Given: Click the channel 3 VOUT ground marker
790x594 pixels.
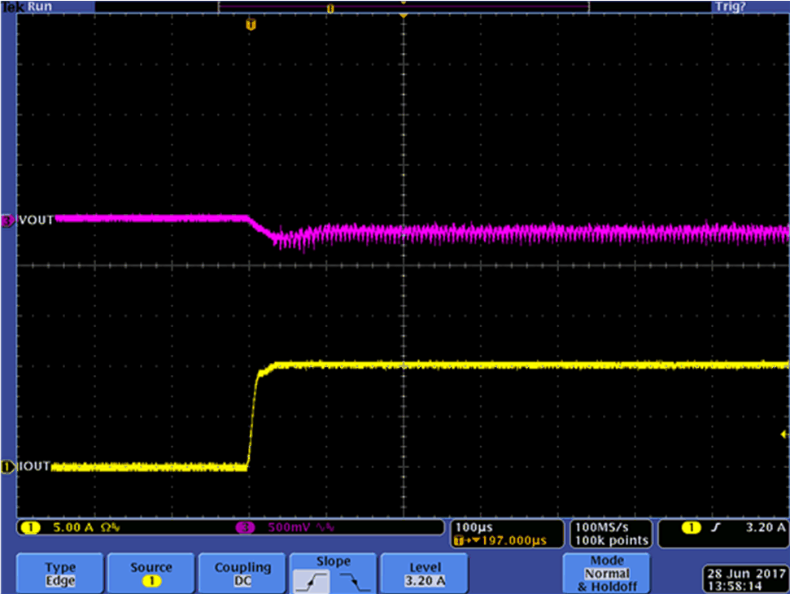Looking at the screenshot, I should click(x=7, y=220).
